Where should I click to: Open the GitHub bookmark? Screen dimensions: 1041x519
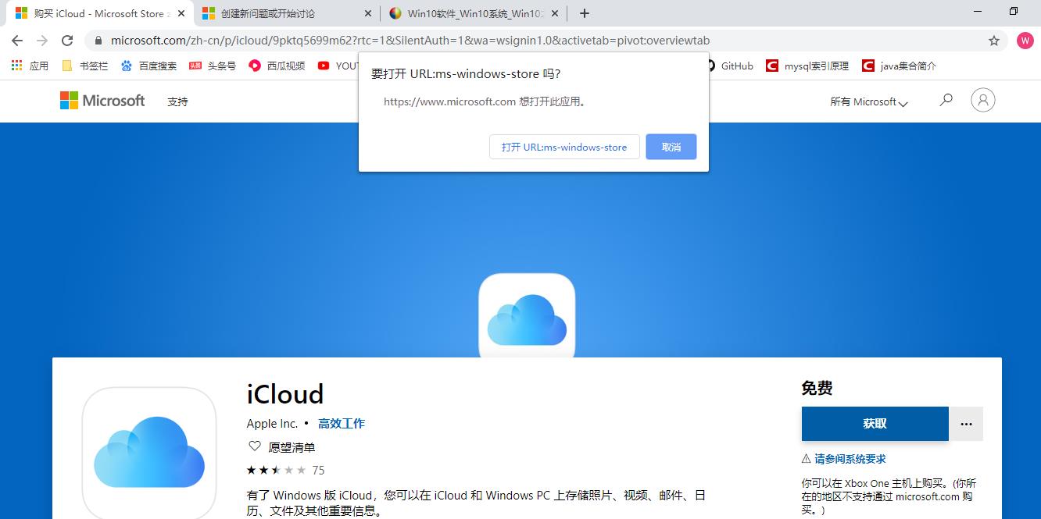click(x=730, y=66)
